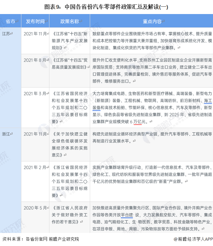Click the source note 资料来源：各省份官网 前瞻产业研究院

point(41,239)
